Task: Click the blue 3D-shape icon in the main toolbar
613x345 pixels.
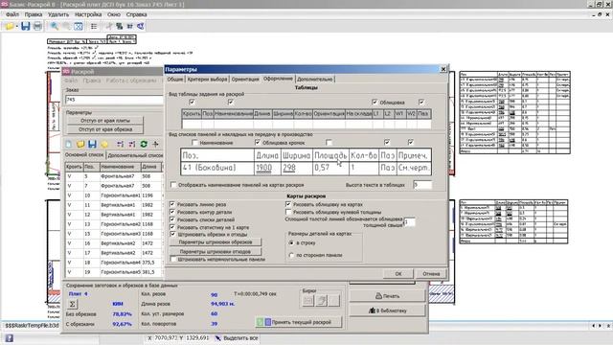Action: click(141, 26)
